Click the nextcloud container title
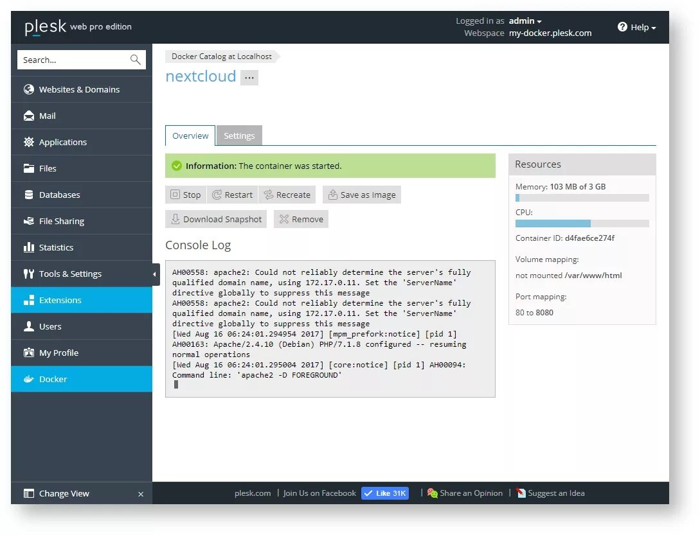Viewport: 700px width, 535px height. click(x=201, y=76)
